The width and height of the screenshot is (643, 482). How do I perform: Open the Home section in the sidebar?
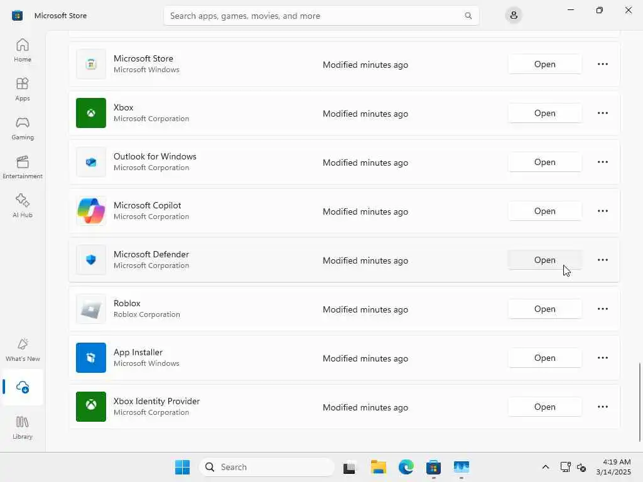pos(23,50)
